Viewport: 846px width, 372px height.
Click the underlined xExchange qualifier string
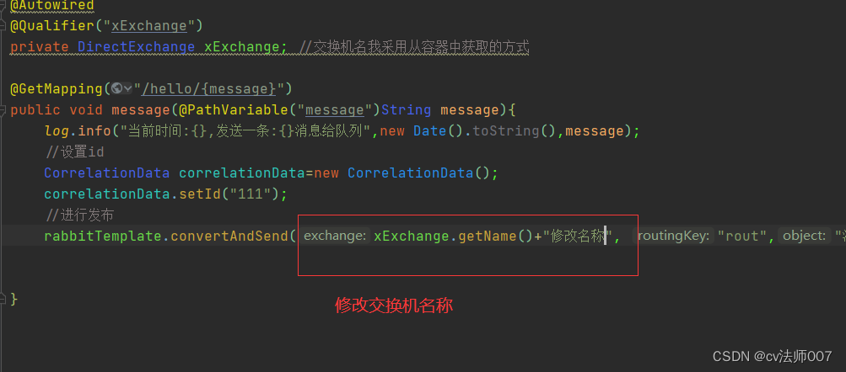click(149, 25)
